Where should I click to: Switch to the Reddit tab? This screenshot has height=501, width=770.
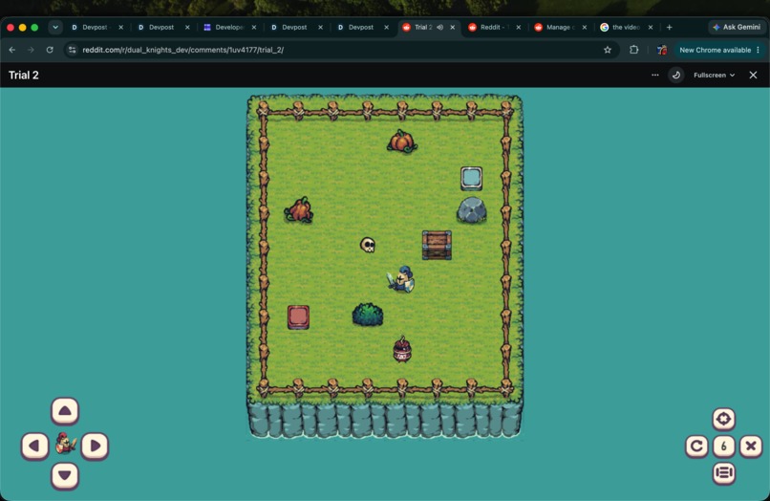pos(494,28)
